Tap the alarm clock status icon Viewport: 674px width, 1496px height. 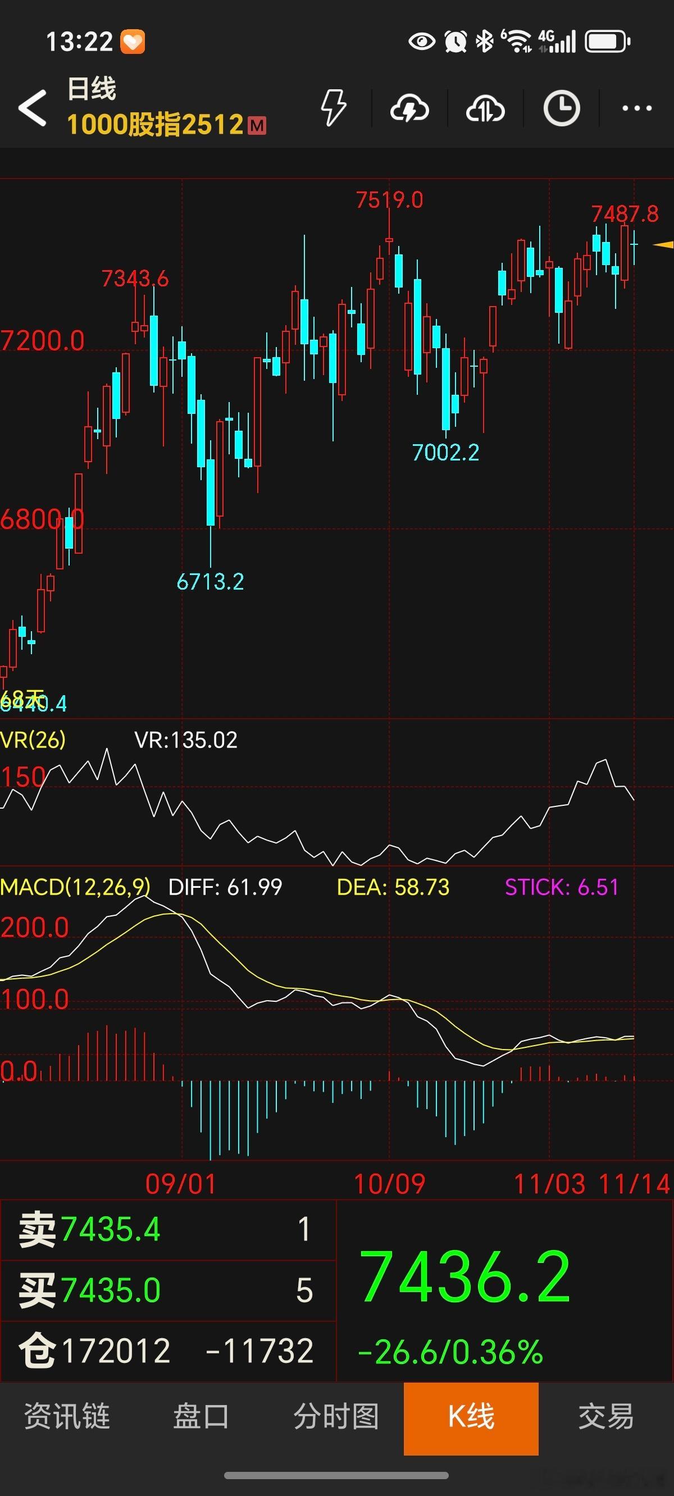coord(456,42)
